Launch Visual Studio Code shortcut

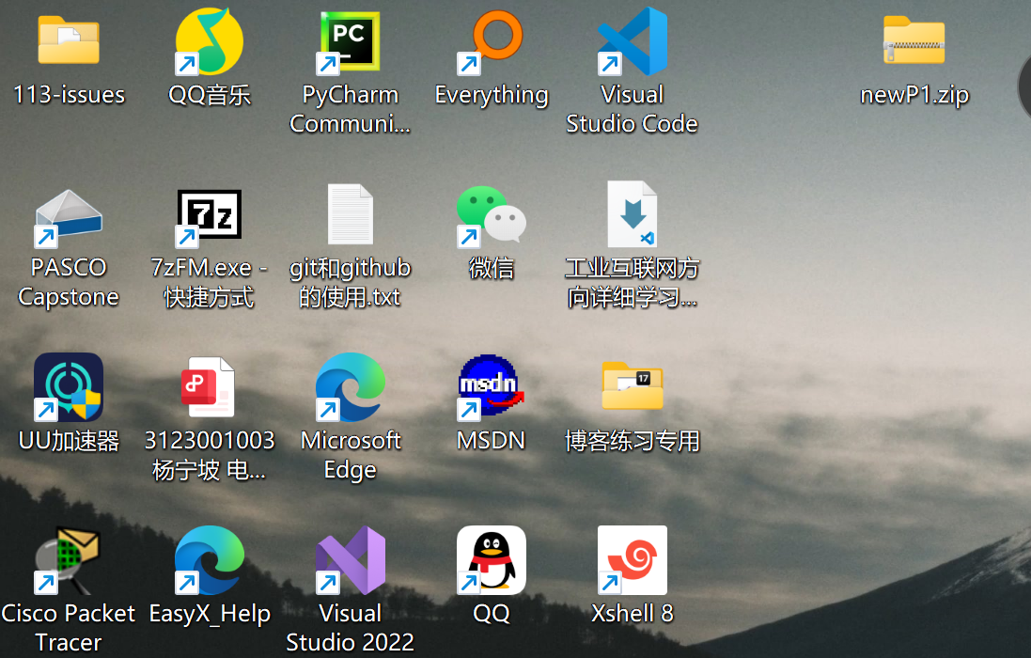[x=632, y=40]
